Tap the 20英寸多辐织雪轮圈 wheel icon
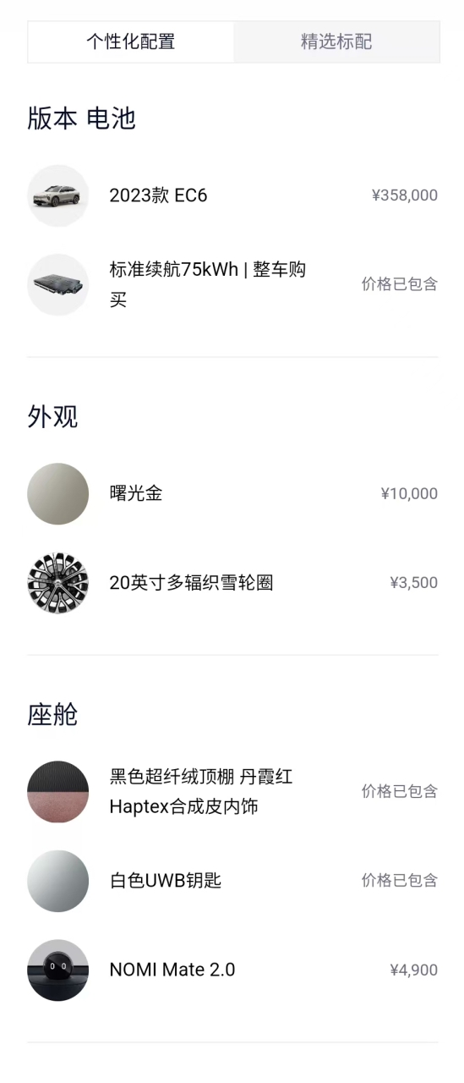The width and height of the screenshot is (464, 1083). tap(57, 582)
